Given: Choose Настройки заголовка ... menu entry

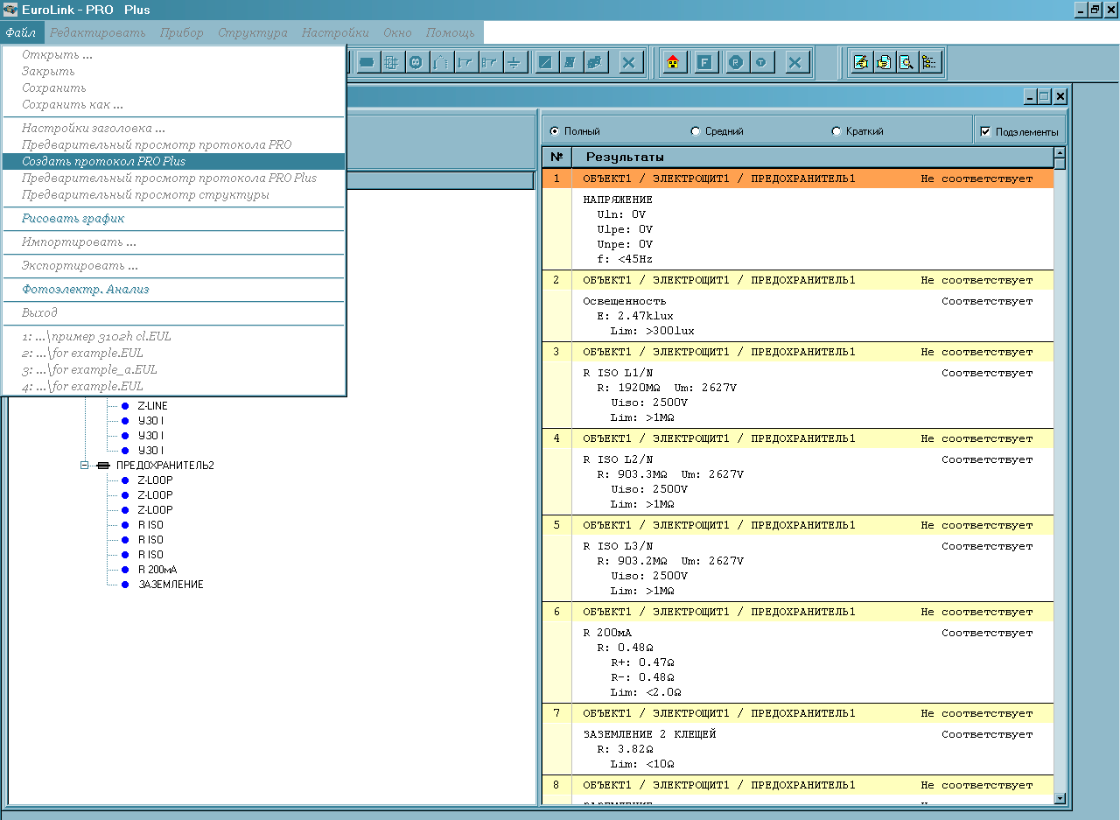Looking at the screenshot, I should pos(173,128).
